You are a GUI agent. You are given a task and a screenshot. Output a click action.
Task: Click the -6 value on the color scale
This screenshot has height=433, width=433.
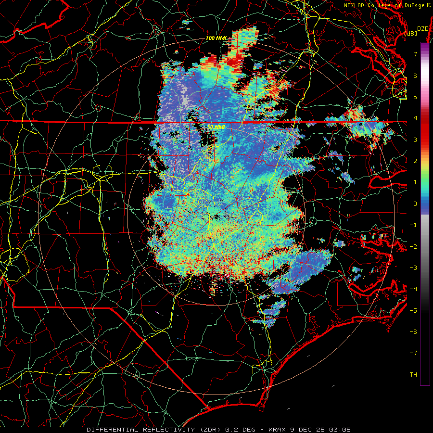coord(413,332)
